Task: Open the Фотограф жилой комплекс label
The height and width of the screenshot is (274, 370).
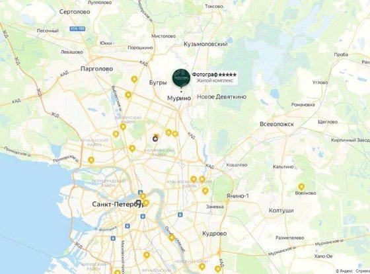Action: (214, 77)
